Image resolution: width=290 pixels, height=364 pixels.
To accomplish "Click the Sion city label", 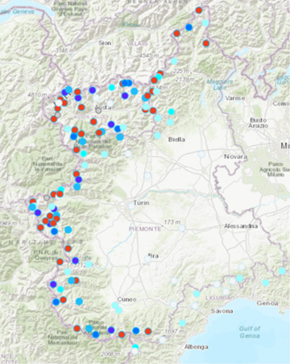I will 104,43.
